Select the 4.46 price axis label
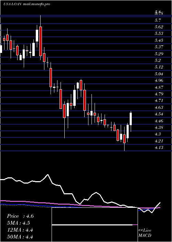The width and height of the screenshot is (172, 242). 159,121
